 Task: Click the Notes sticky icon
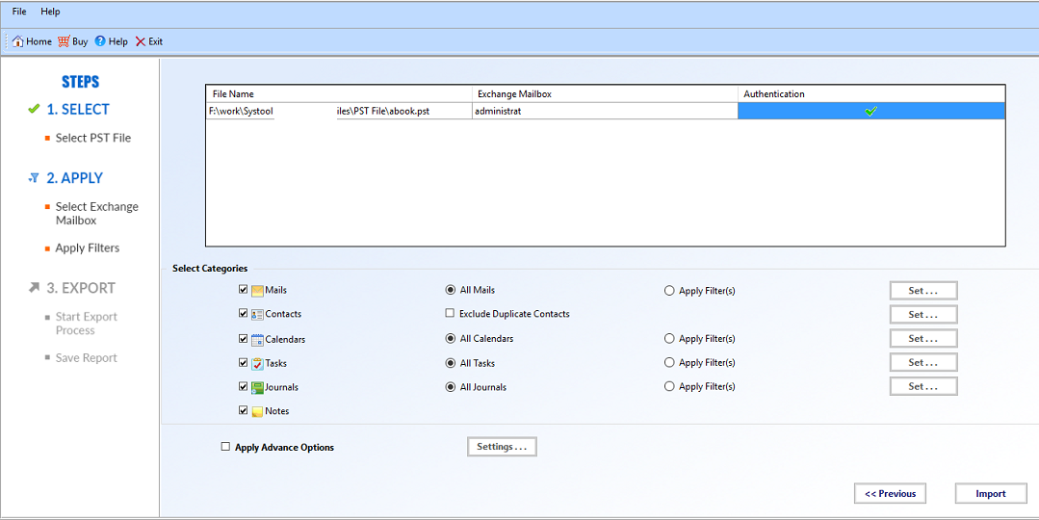[258, 411]
